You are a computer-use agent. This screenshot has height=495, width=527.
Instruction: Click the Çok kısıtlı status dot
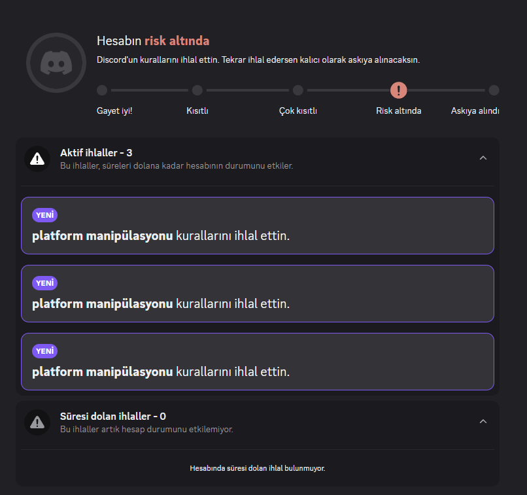(297, 90)
